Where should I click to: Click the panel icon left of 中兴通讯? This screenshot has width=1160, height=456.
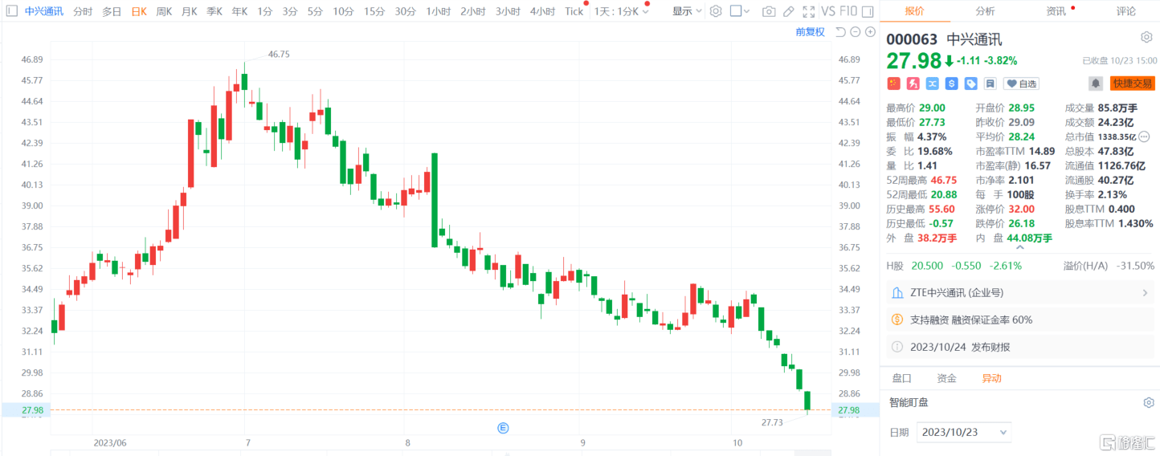[x=11, y=12]
